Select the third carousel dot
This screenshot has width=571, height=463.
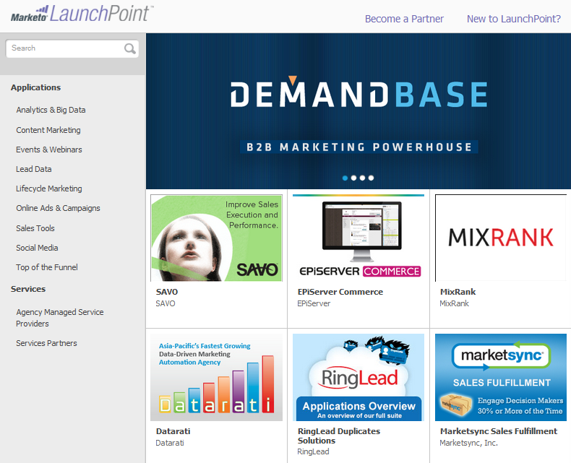[362, 178]
